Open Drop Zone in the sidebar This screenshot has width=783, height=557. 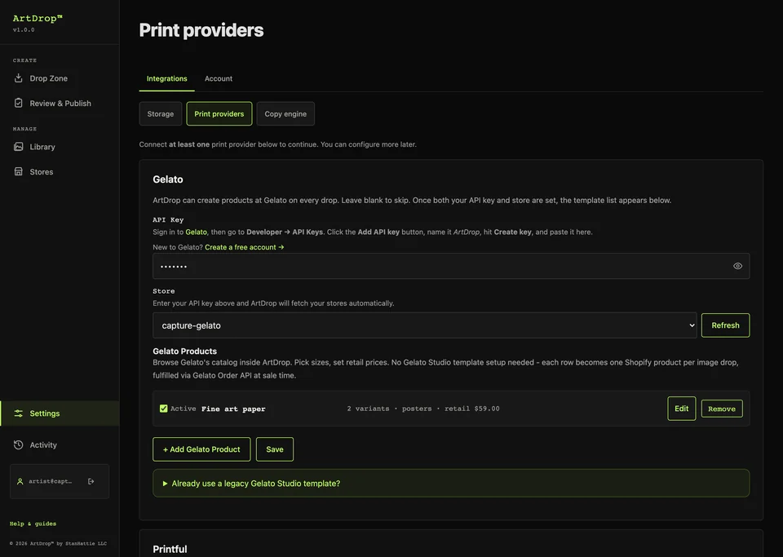tap(60, 77)
